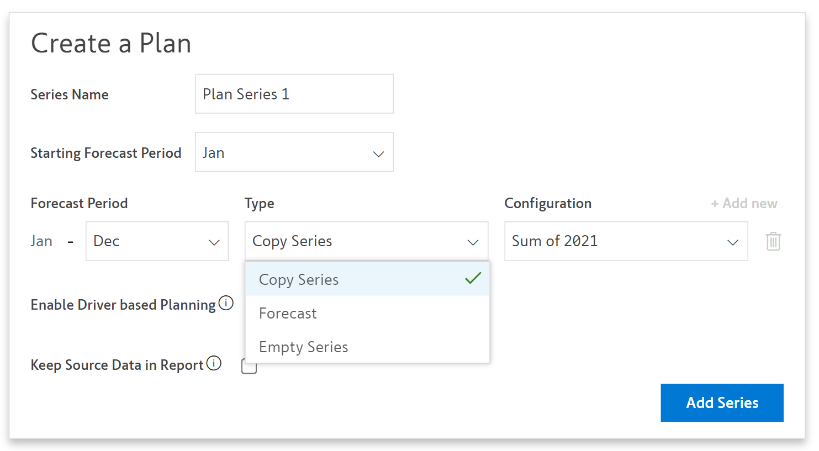Select Forecast from the Type list
This screenshot has height=451, width=819.
[x=288, y=314]
